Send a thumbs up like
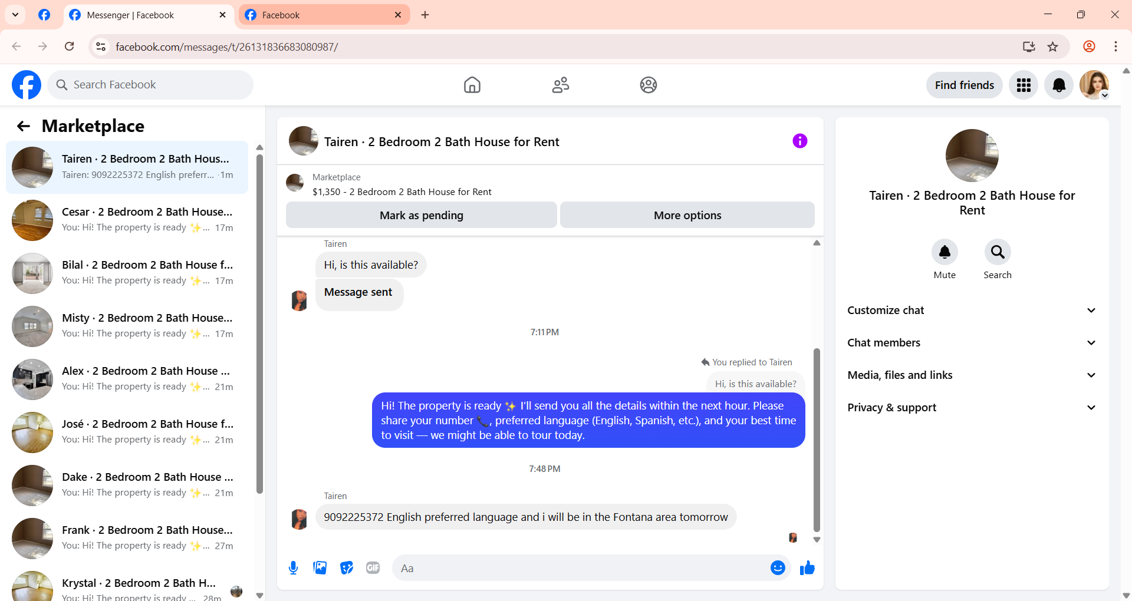The width and height of the screenshot is (1132, 601). [x=807, y=568]
